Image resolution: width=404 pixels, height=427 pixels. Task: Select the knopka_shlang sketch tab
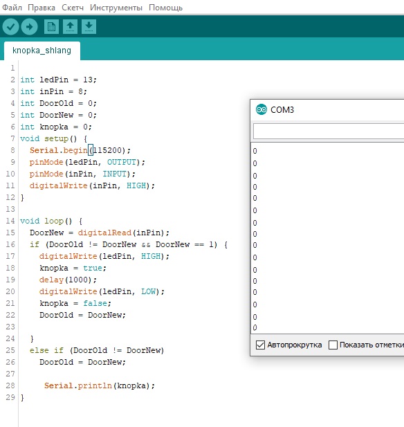coord(42,51)
